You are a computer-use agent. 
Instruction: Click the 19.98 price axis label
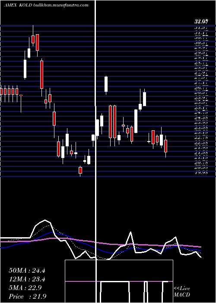coord(201,173)
